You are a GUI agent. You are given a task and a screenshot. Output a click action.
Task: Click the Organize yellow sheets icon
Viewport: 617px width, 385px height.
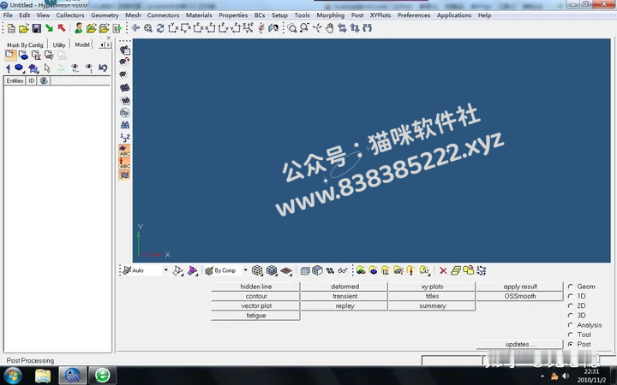[x=456, y=270]
